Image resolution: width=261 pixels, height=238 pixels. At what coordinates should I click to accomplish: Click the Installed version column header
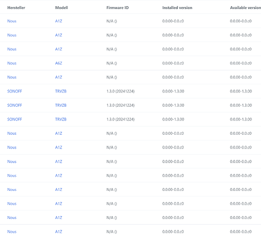[177, 8]
